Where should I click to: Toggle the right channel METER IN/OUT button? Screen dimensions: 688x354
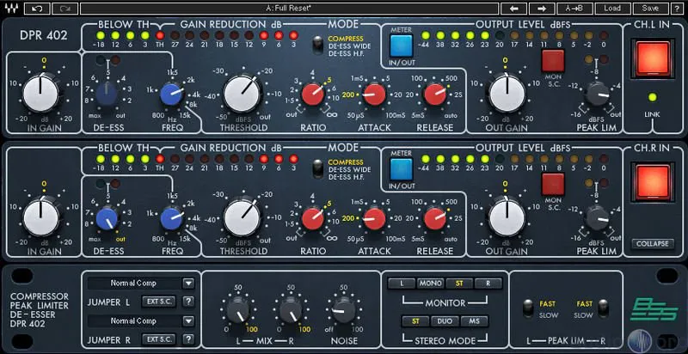[401, 169]
